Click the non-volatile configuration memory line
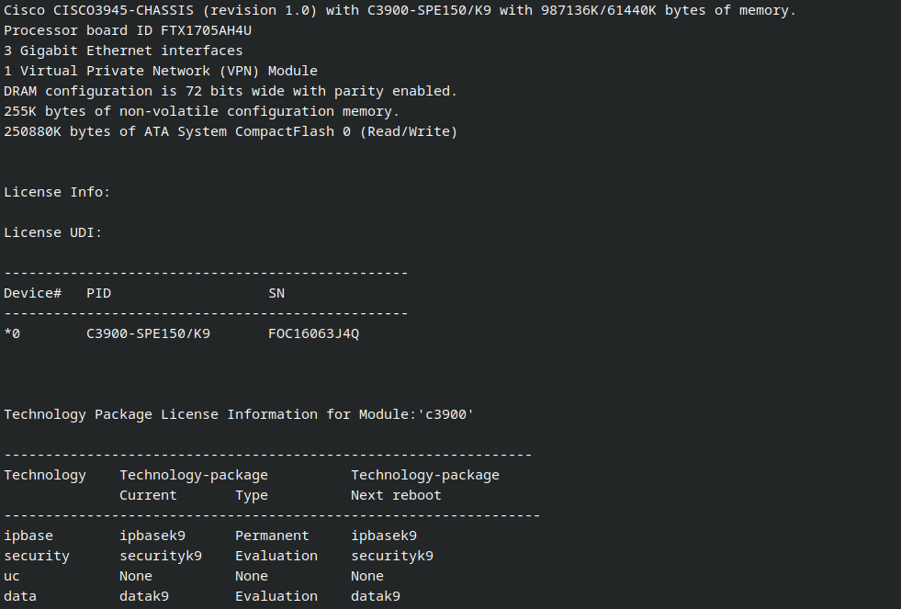 tap(202, 111)
